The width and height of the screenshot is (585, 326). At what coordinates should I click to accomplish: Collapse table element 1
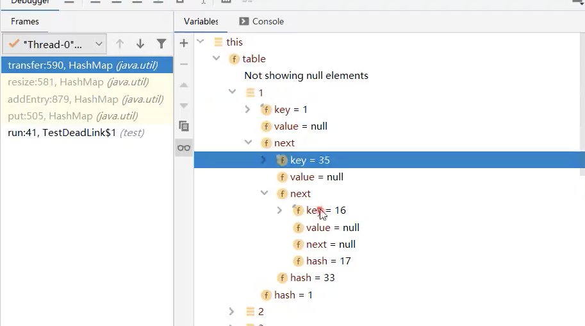233,92
